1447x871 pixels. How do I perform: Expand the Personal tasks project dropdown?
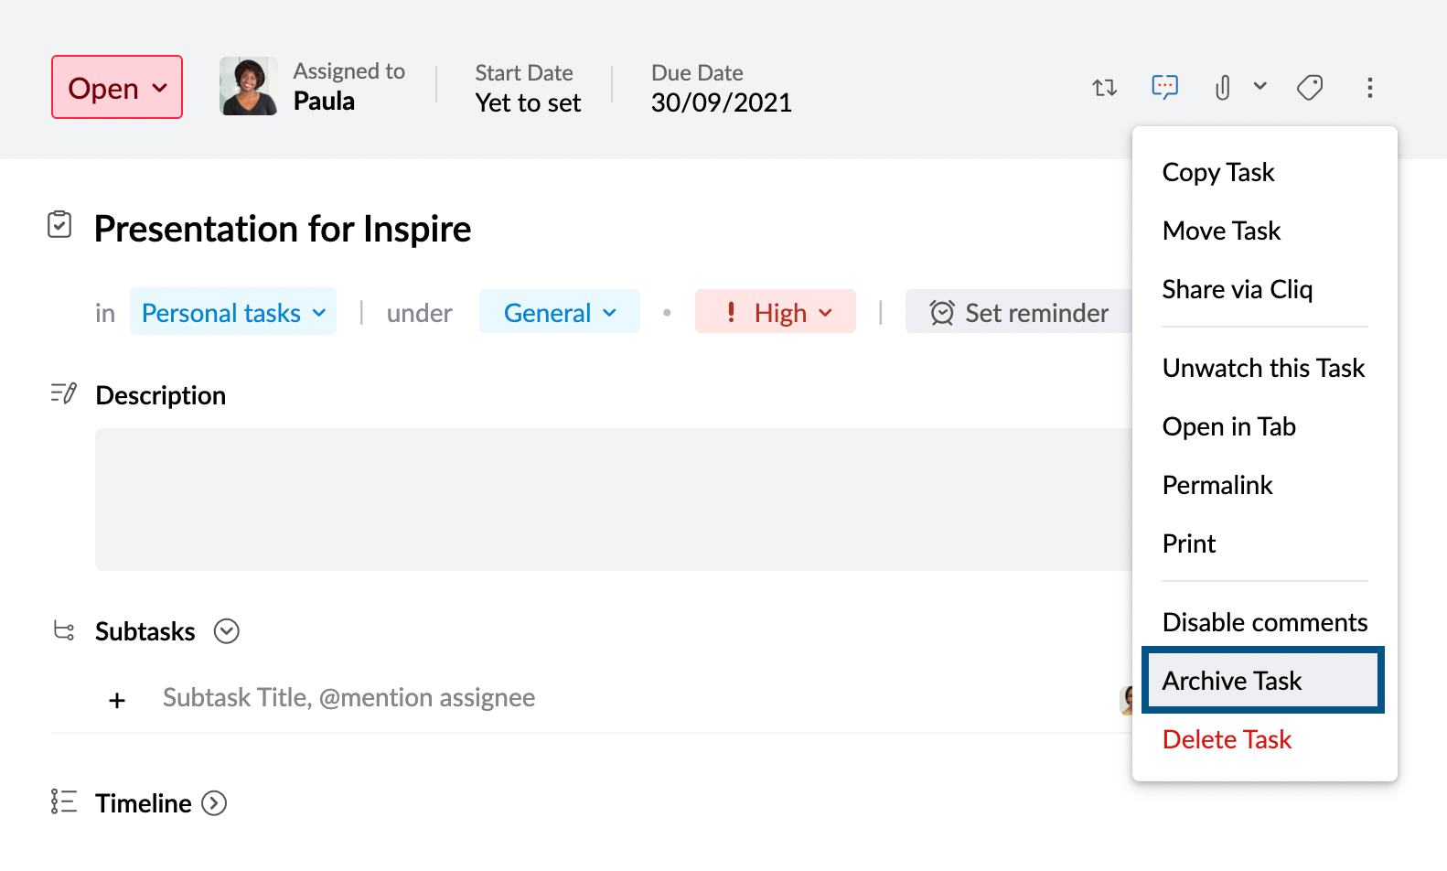233,313
